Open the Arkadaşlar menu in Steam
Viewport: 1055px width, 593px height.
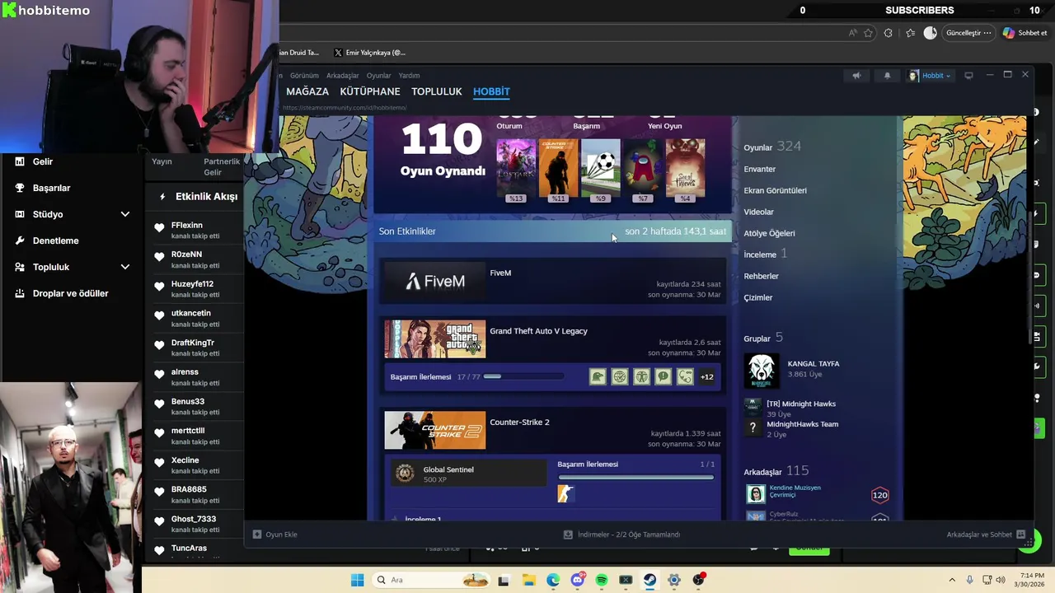tap(343, 75)
